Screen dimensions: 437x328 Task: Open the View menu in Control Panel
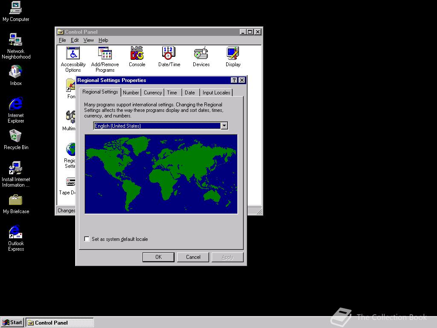click(x=88, y=40)
